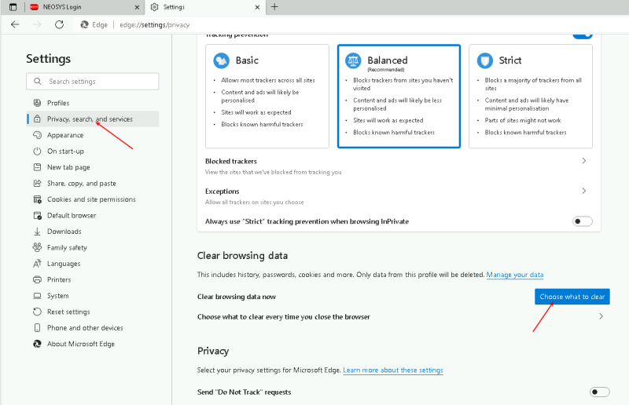Toggle Always use Strict when InPrivate

[583, 221]
